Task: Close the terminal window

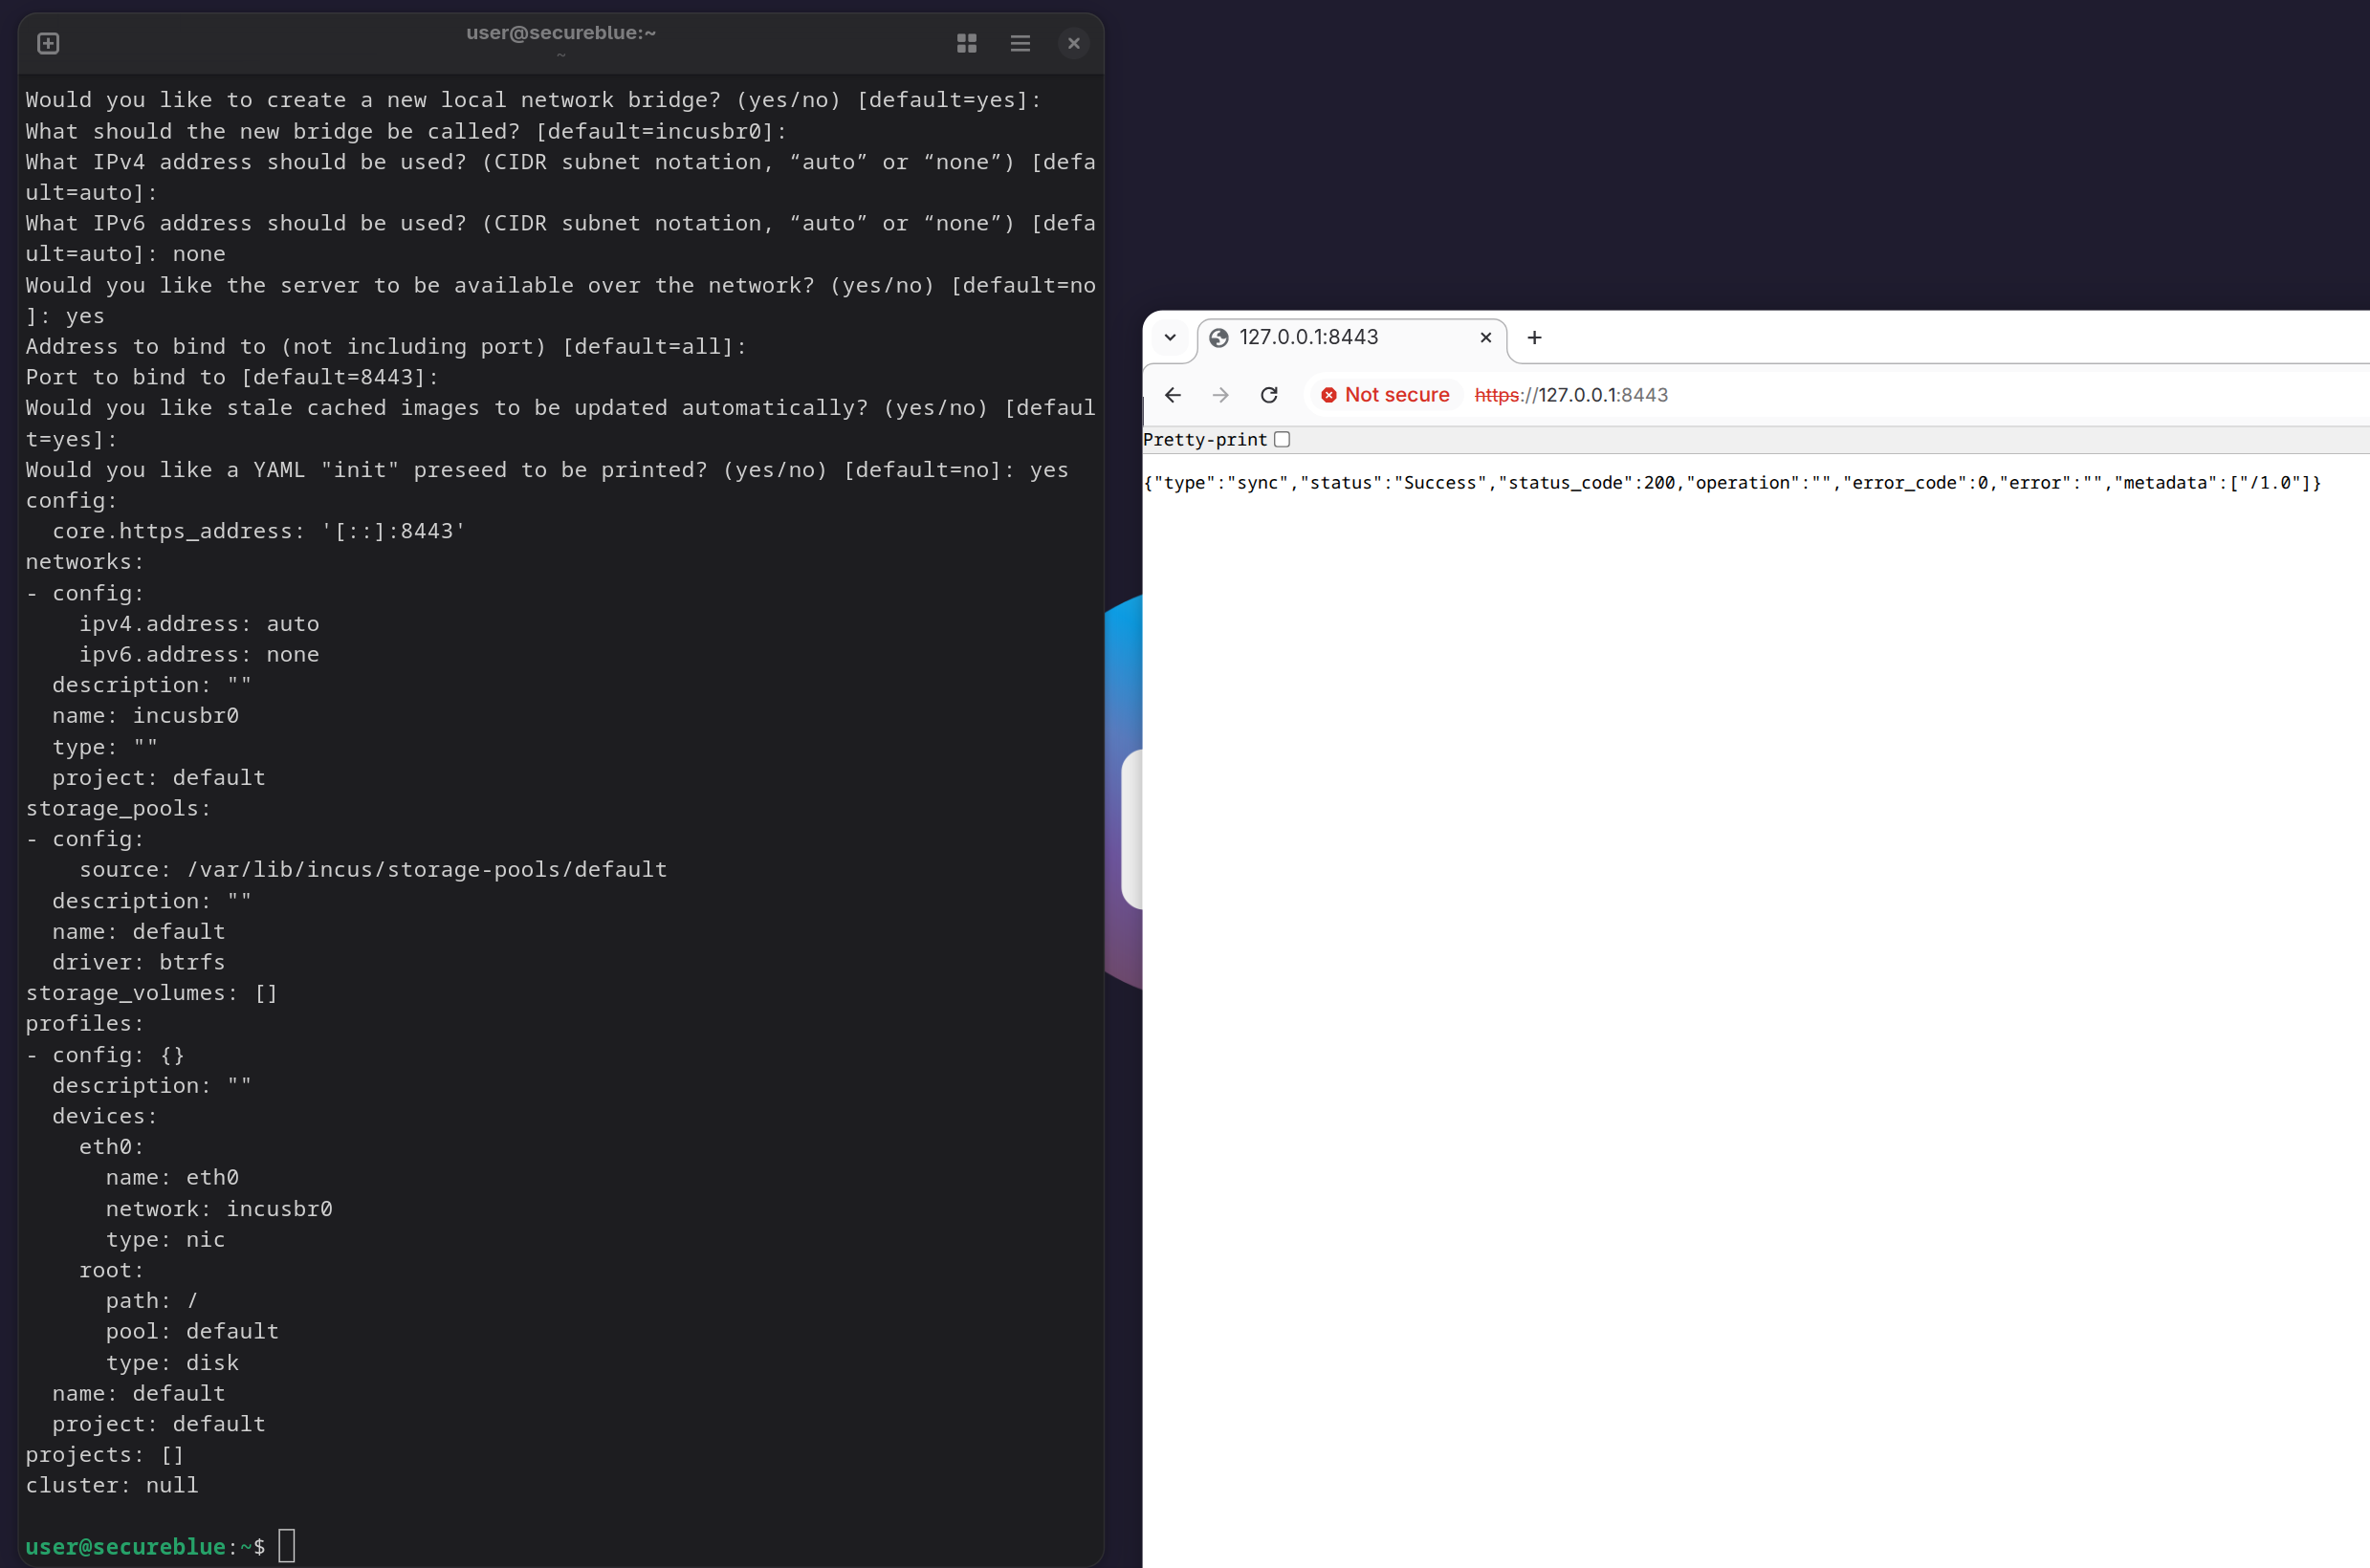Action: pyautogui.click(x=1073, y=43)
